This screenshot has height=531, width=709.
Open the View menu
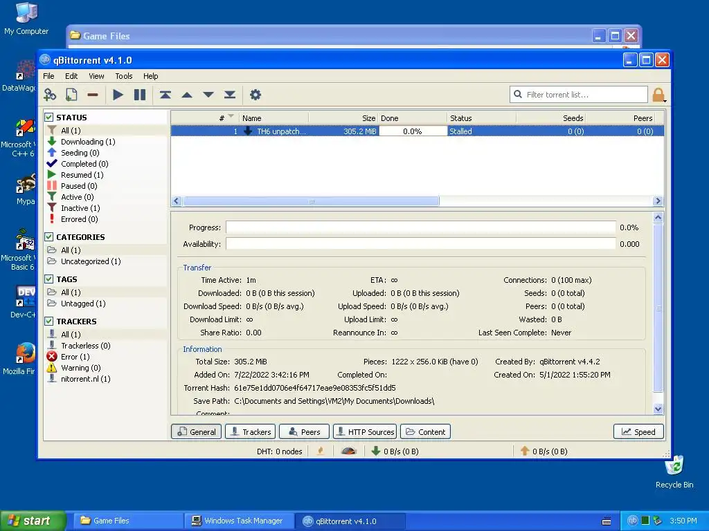point(96,76)
